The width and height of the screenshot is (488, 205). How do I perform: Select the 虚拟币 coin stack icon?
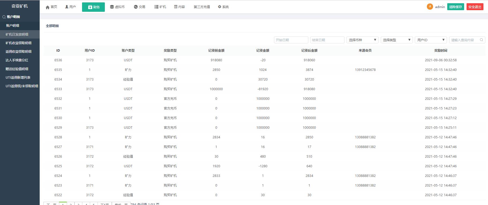(112, 7)
